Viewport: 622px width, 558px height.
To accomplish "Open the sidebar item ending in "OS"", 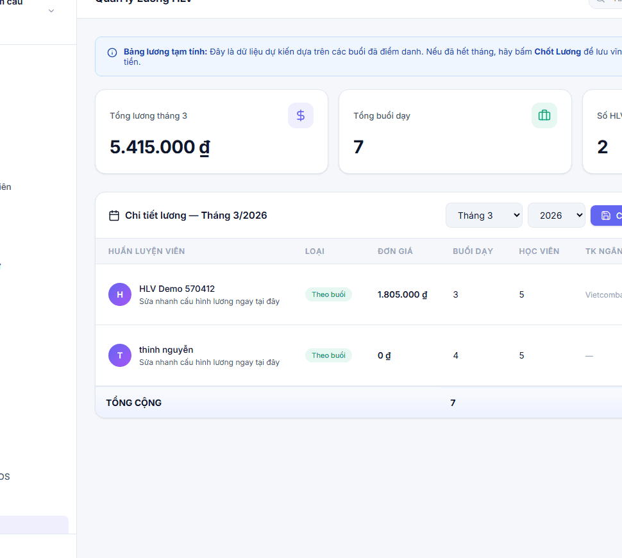I will pos(5,477).
